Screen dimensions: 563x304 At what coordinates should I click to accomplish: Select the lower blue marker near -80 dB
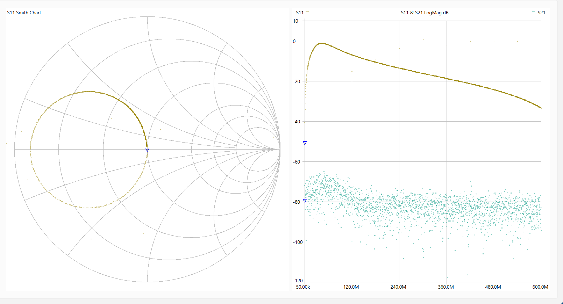[x=305, y=201]
